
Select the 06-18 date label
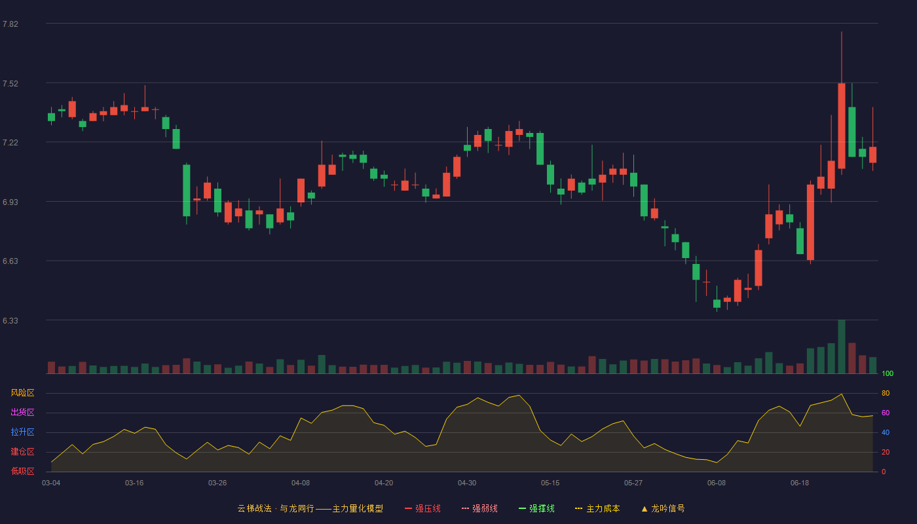(800, 483)
